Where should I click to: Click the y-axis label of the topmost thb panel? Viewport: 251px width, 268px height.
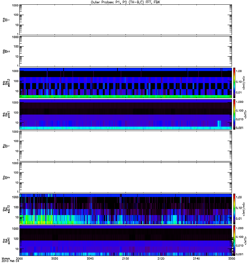click(6, 20)
